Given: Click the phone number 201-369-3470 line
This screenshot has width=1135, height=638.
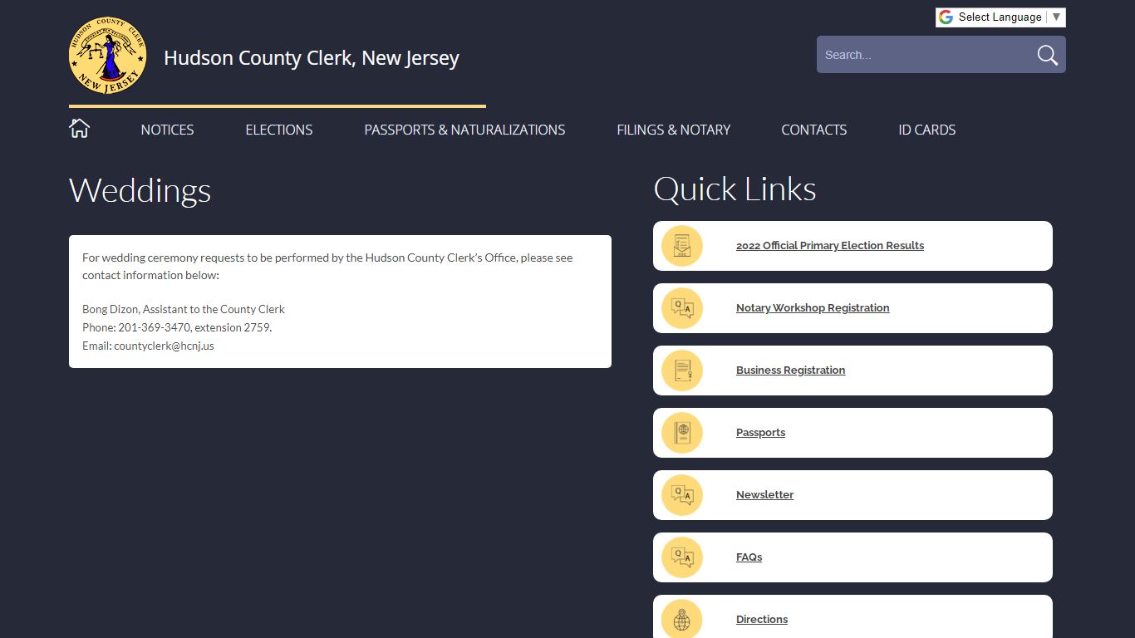Looking at the screenshot, I should click(x=177, y=327).
